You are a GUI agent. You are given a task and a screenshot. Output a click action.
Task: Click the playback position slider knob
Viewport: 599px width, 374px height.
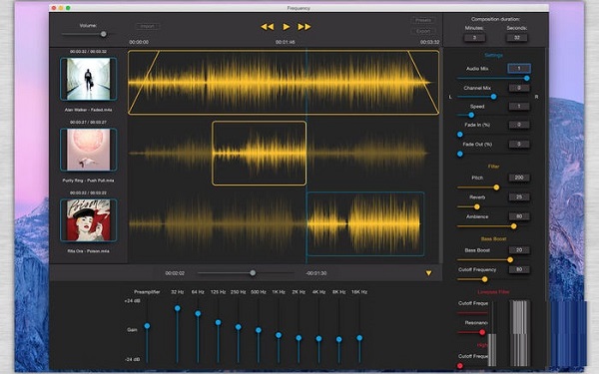pos(253,273)
